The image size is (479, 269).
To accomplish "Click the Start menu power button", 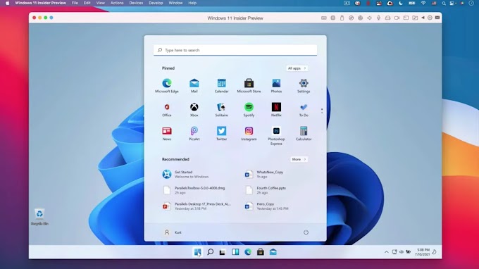I will (306, 232).
